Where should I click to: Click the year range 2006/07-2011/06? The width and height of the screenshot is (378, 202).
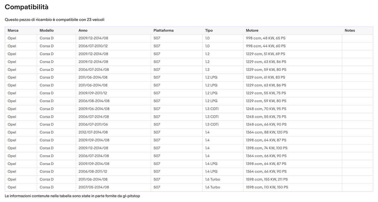pos(93,124)
